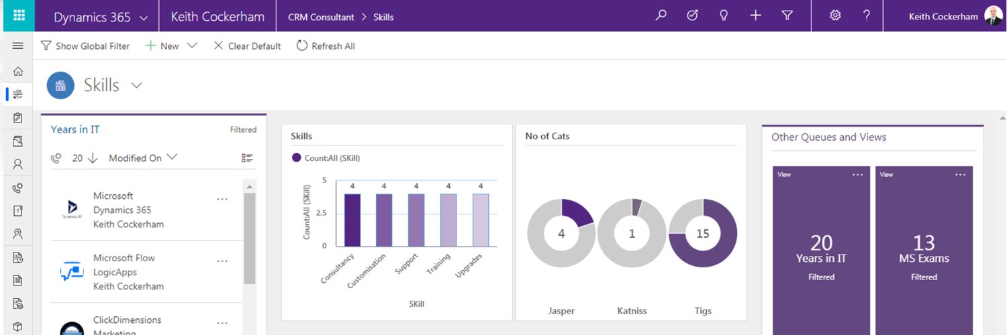Expand the Skills dashboard selector chevron
Viewport: 1007px width, 335px height.
click(137, 85)
